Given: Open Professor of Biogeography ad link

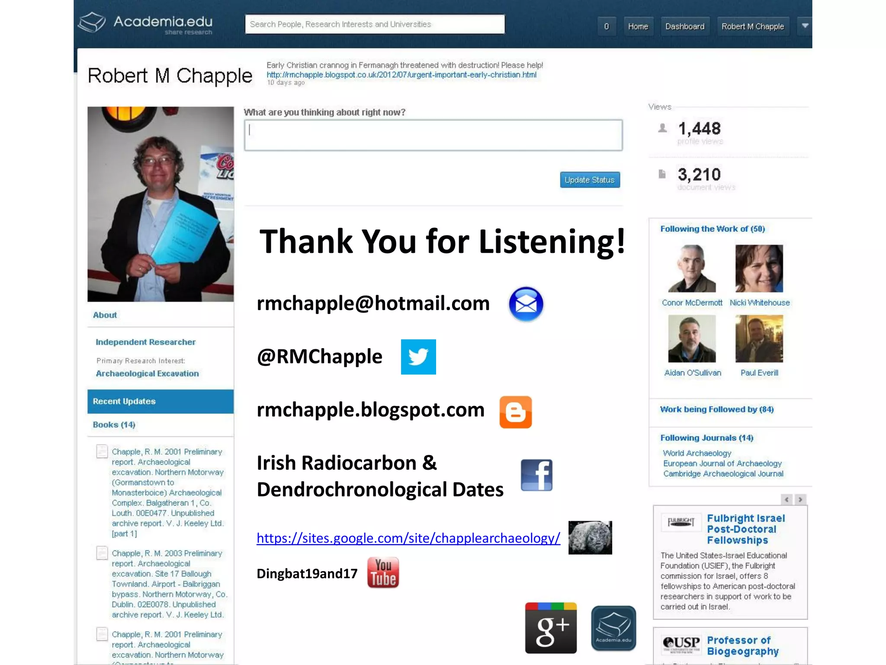Looking at the screenshot, I should pos(743,646).
